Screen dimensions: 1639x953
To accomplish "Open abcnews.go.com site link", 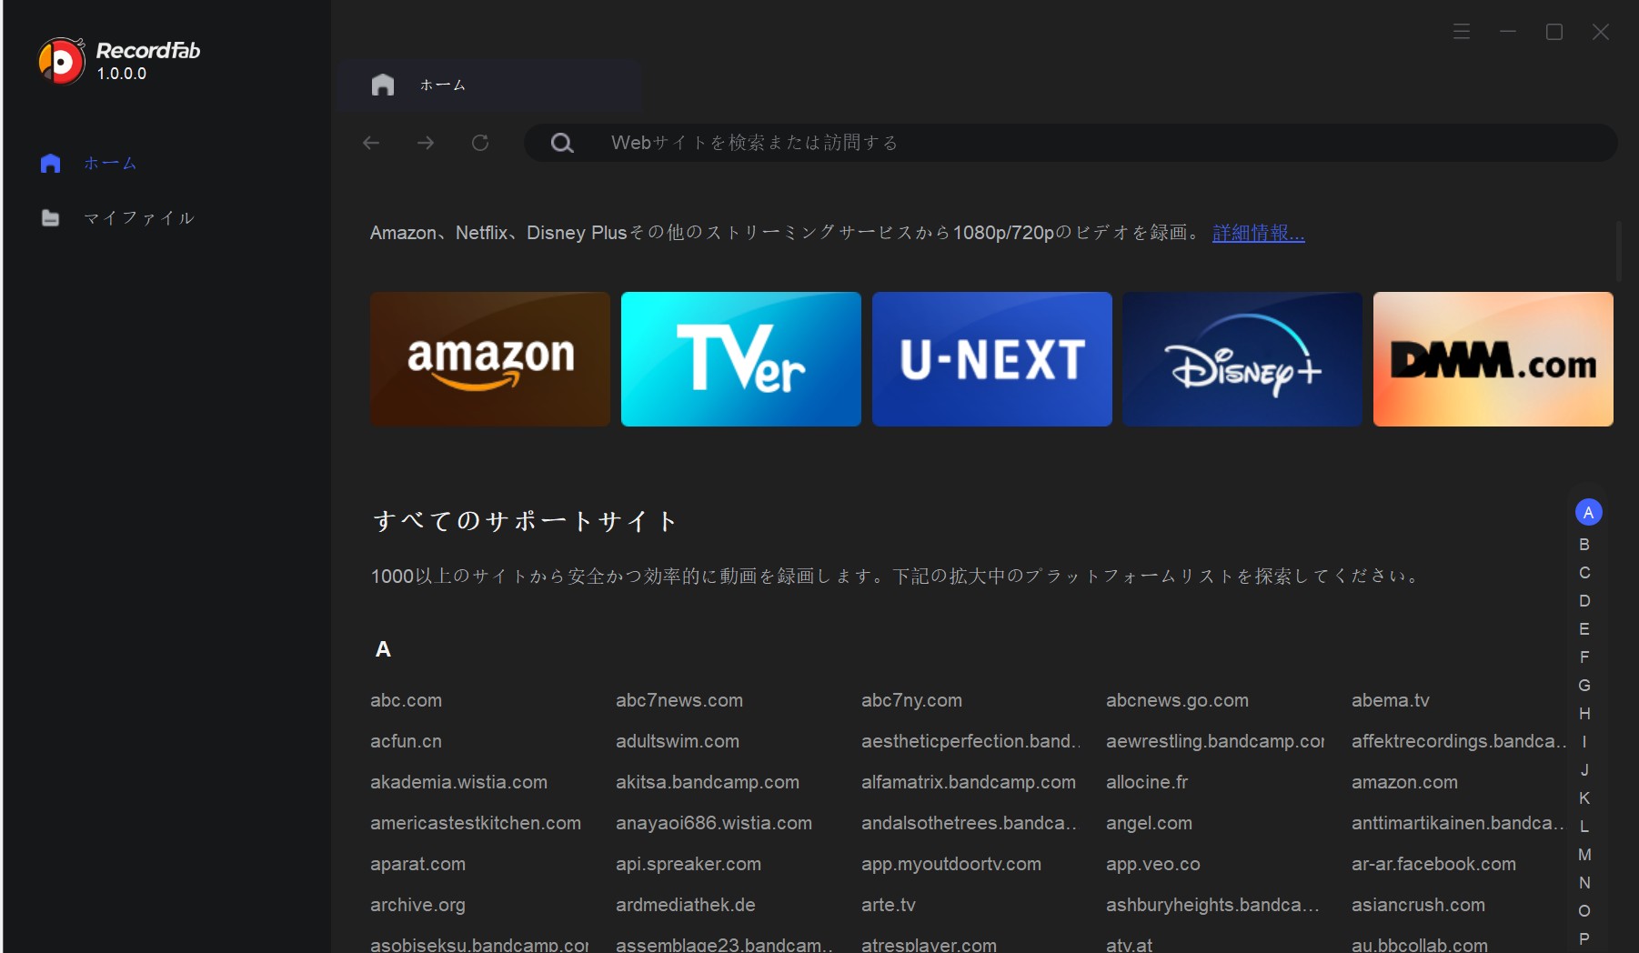I will pos(1177,700).
